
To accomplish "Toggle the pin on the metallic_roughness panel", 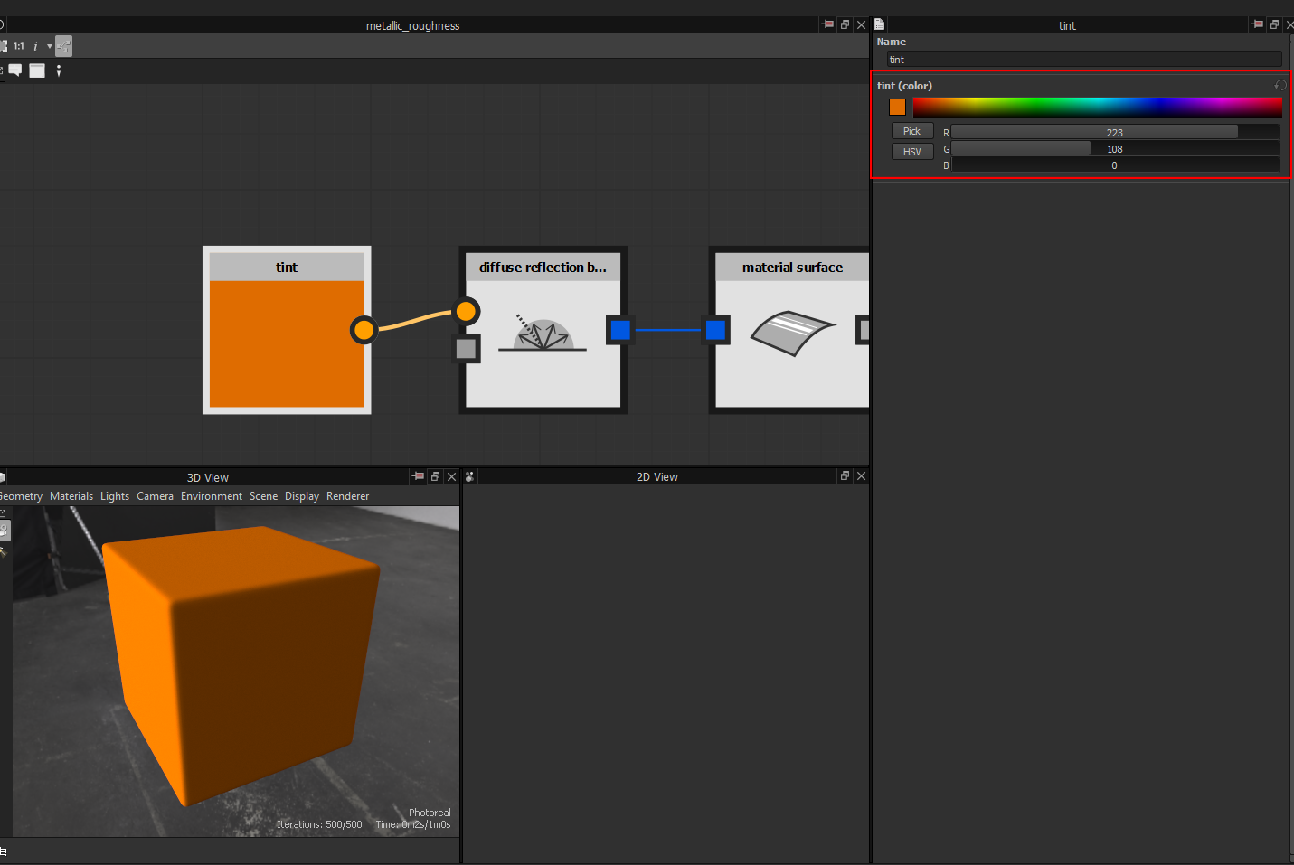I will coord(827,24).
